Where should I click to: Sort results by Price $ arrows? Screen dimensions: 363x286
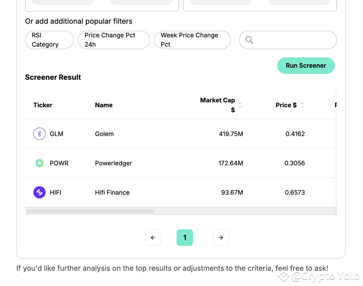coord(302,105)
